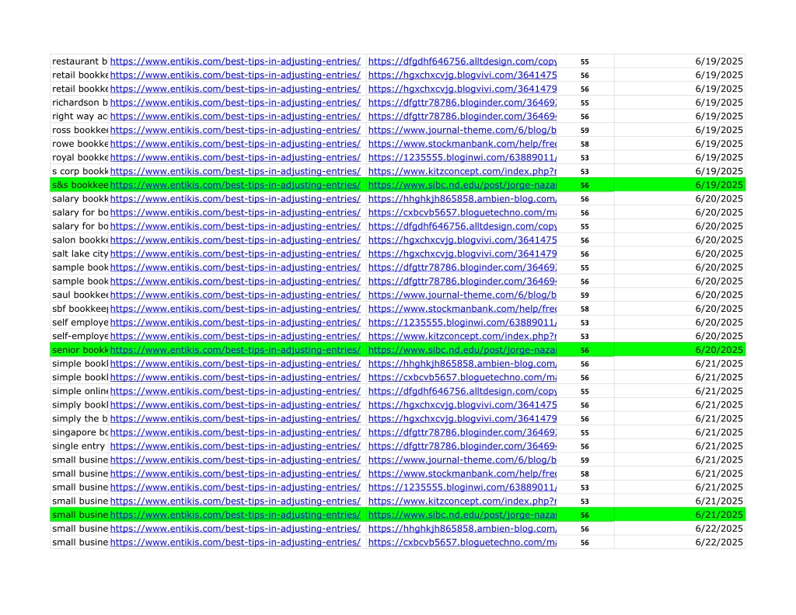Open bloginder link in single entry row
Screen dimensions: 796x615
click(x=462, y=446)
